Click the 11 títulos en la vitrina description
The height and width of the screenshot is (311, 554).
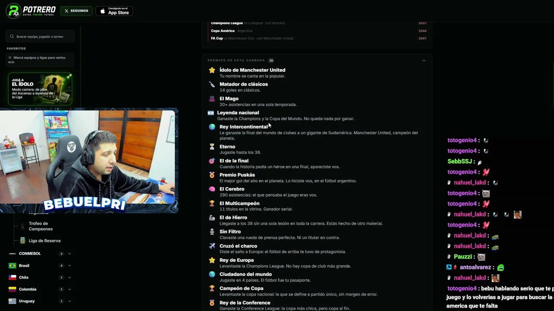pos(256,209)
